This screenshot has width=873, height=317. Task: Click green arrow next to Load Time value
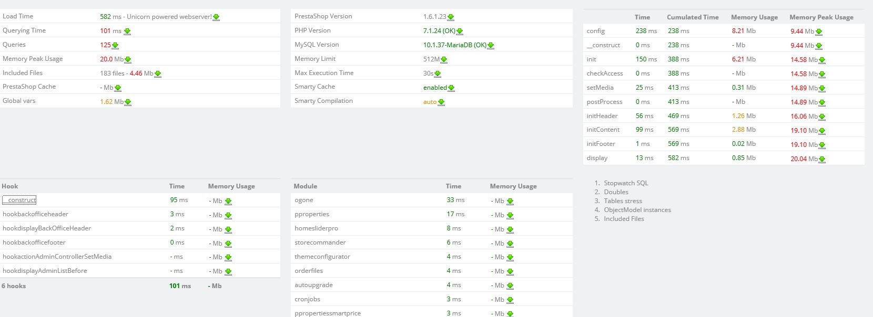[x=216, y=17]
